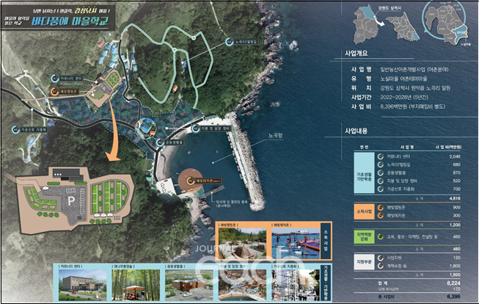The width and height of the screenshot is (479, 304).
Task: Open the 커뮤니티 센터 thumbnail photo
Action: coord(79,281)
